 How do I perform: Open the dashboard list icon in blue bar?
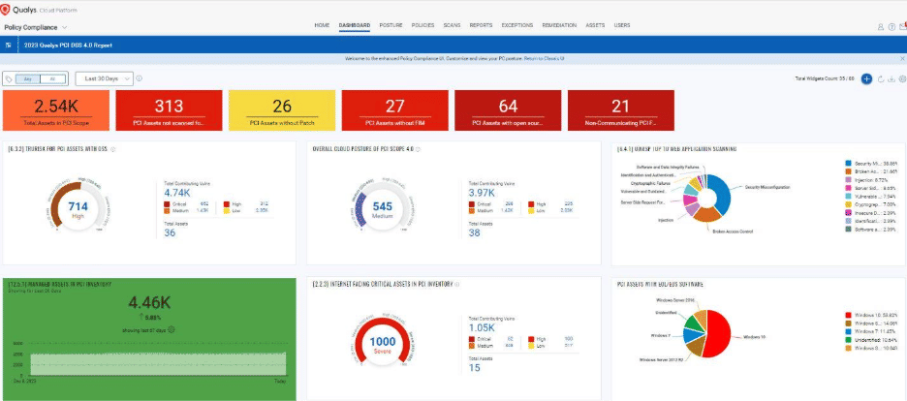(8, 45)
